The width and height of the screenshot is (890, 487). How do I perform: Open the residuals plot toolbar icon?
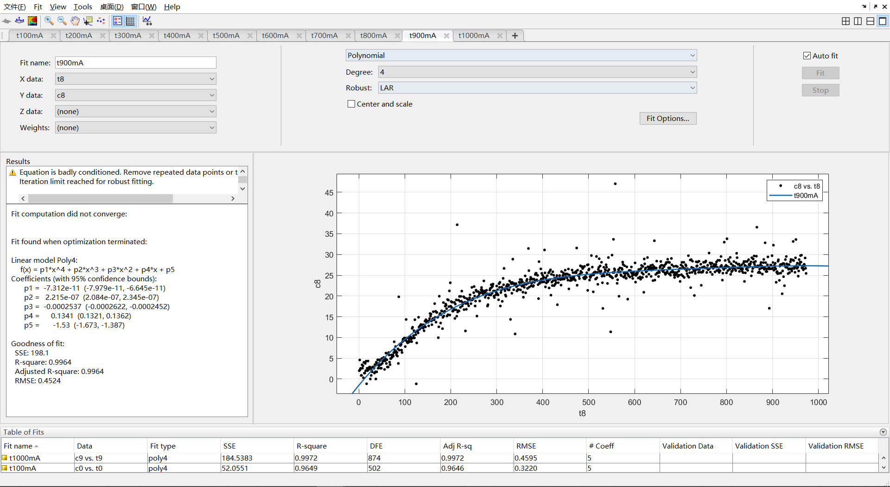point(19,21)
